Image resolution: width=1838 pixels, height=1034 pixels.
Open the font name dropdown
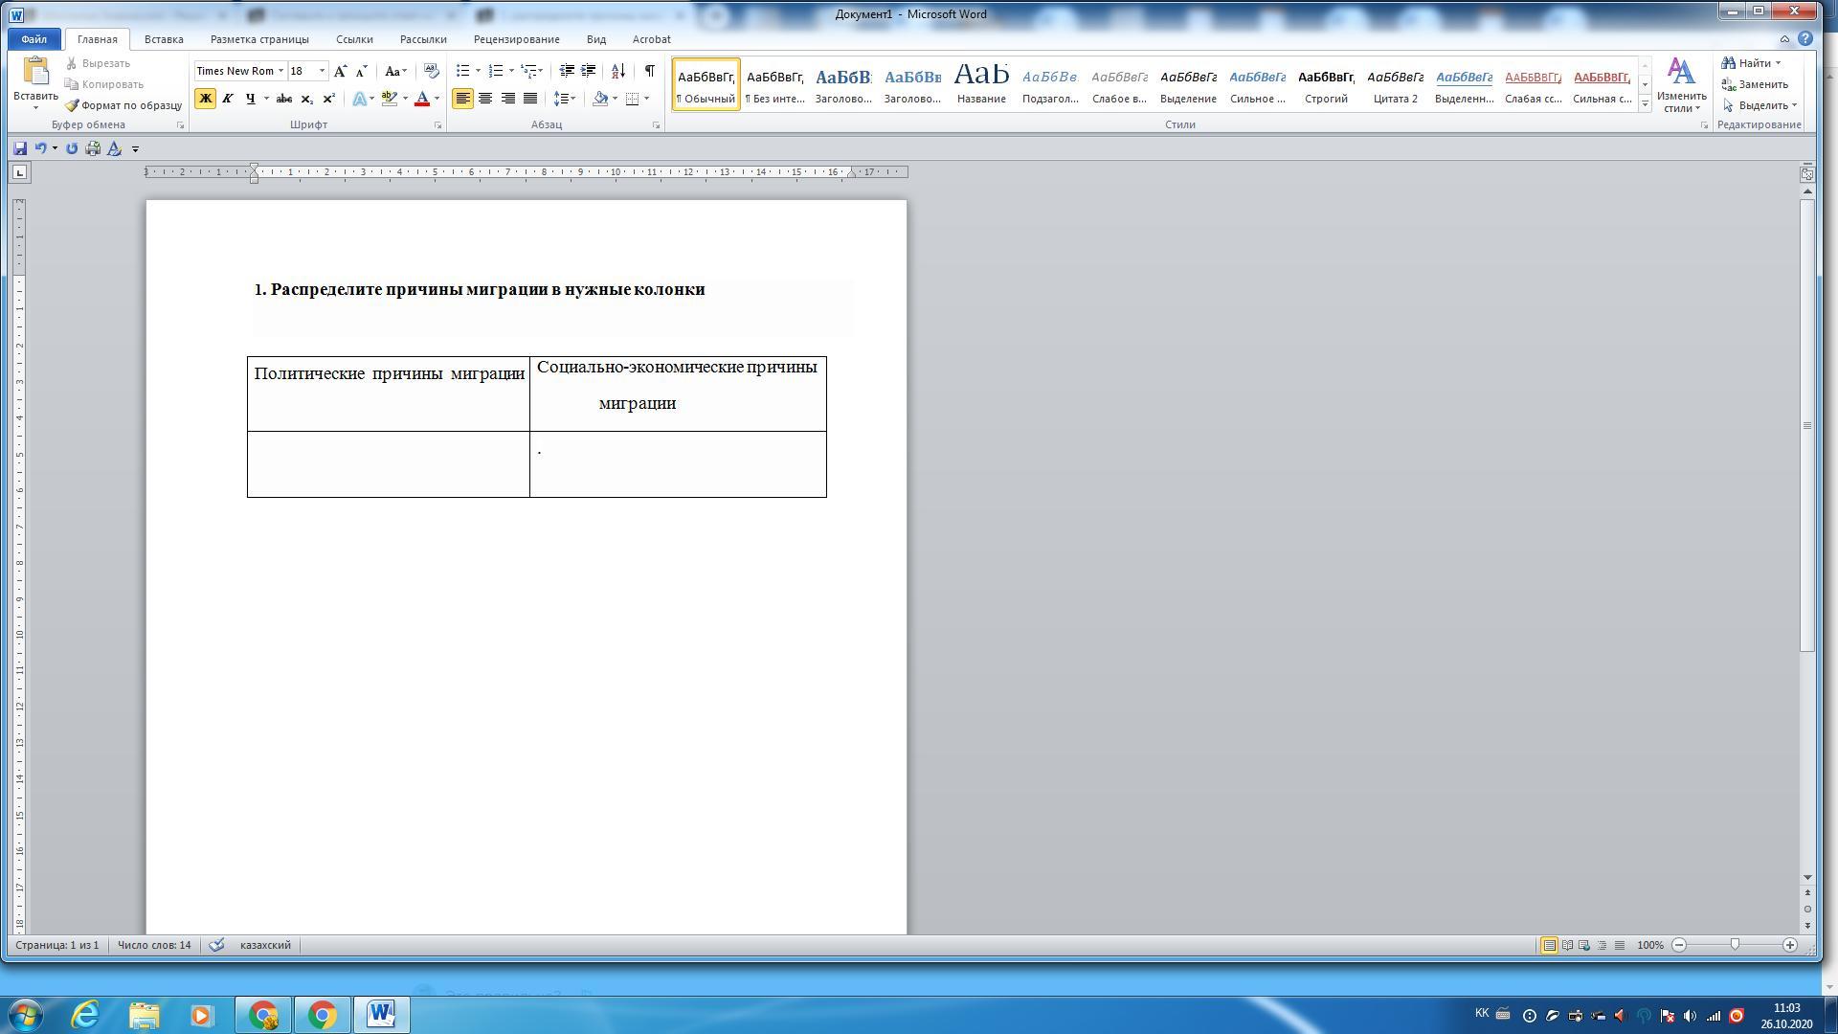click(x=280, y=71)
